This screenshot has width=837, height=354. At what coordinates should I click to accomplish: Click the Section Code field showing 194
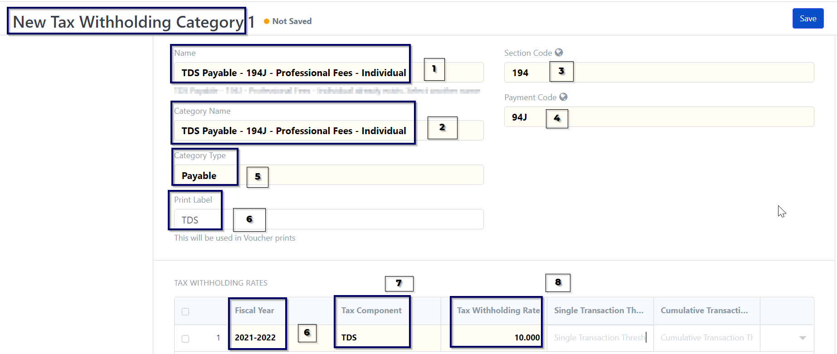pyautogui.click(x=659, y=73)
